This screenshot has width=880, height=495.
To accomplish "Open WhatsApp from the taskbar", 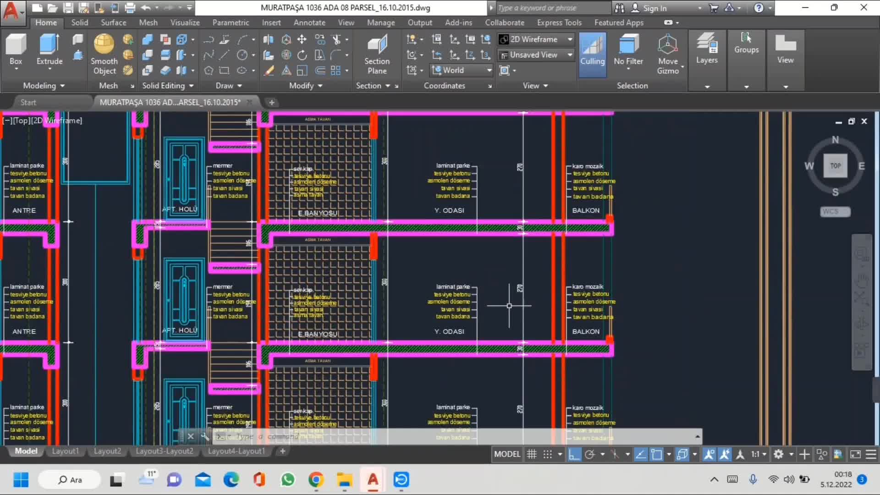I will click(288, 479).
